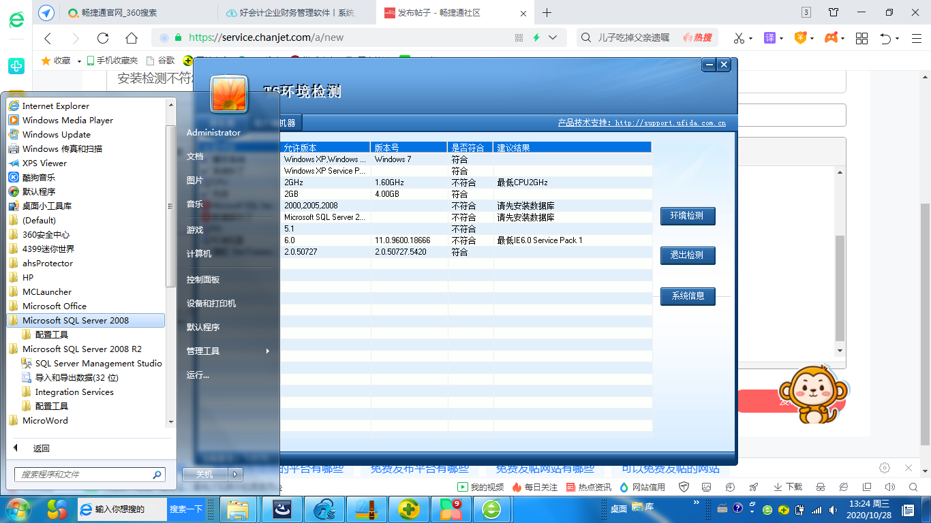
Task: Click the 关机 shutdown button
Action: coord(204,474)
